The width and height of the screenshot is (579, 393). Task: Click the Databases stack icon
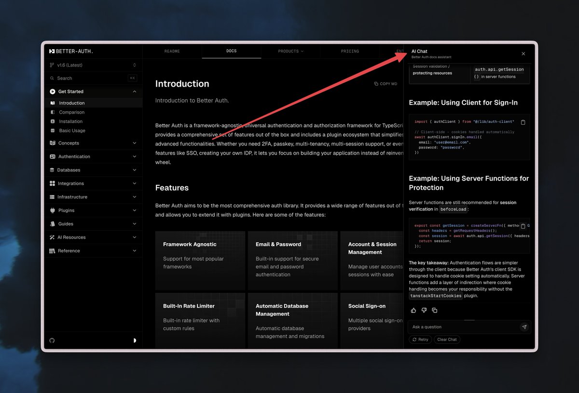(52, 170)
